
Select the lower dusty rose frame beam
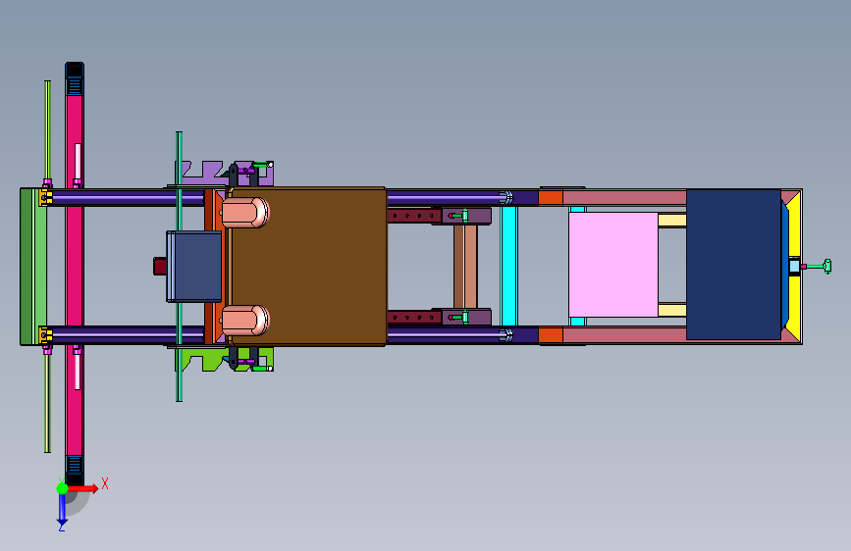click(x=624, y=335)
